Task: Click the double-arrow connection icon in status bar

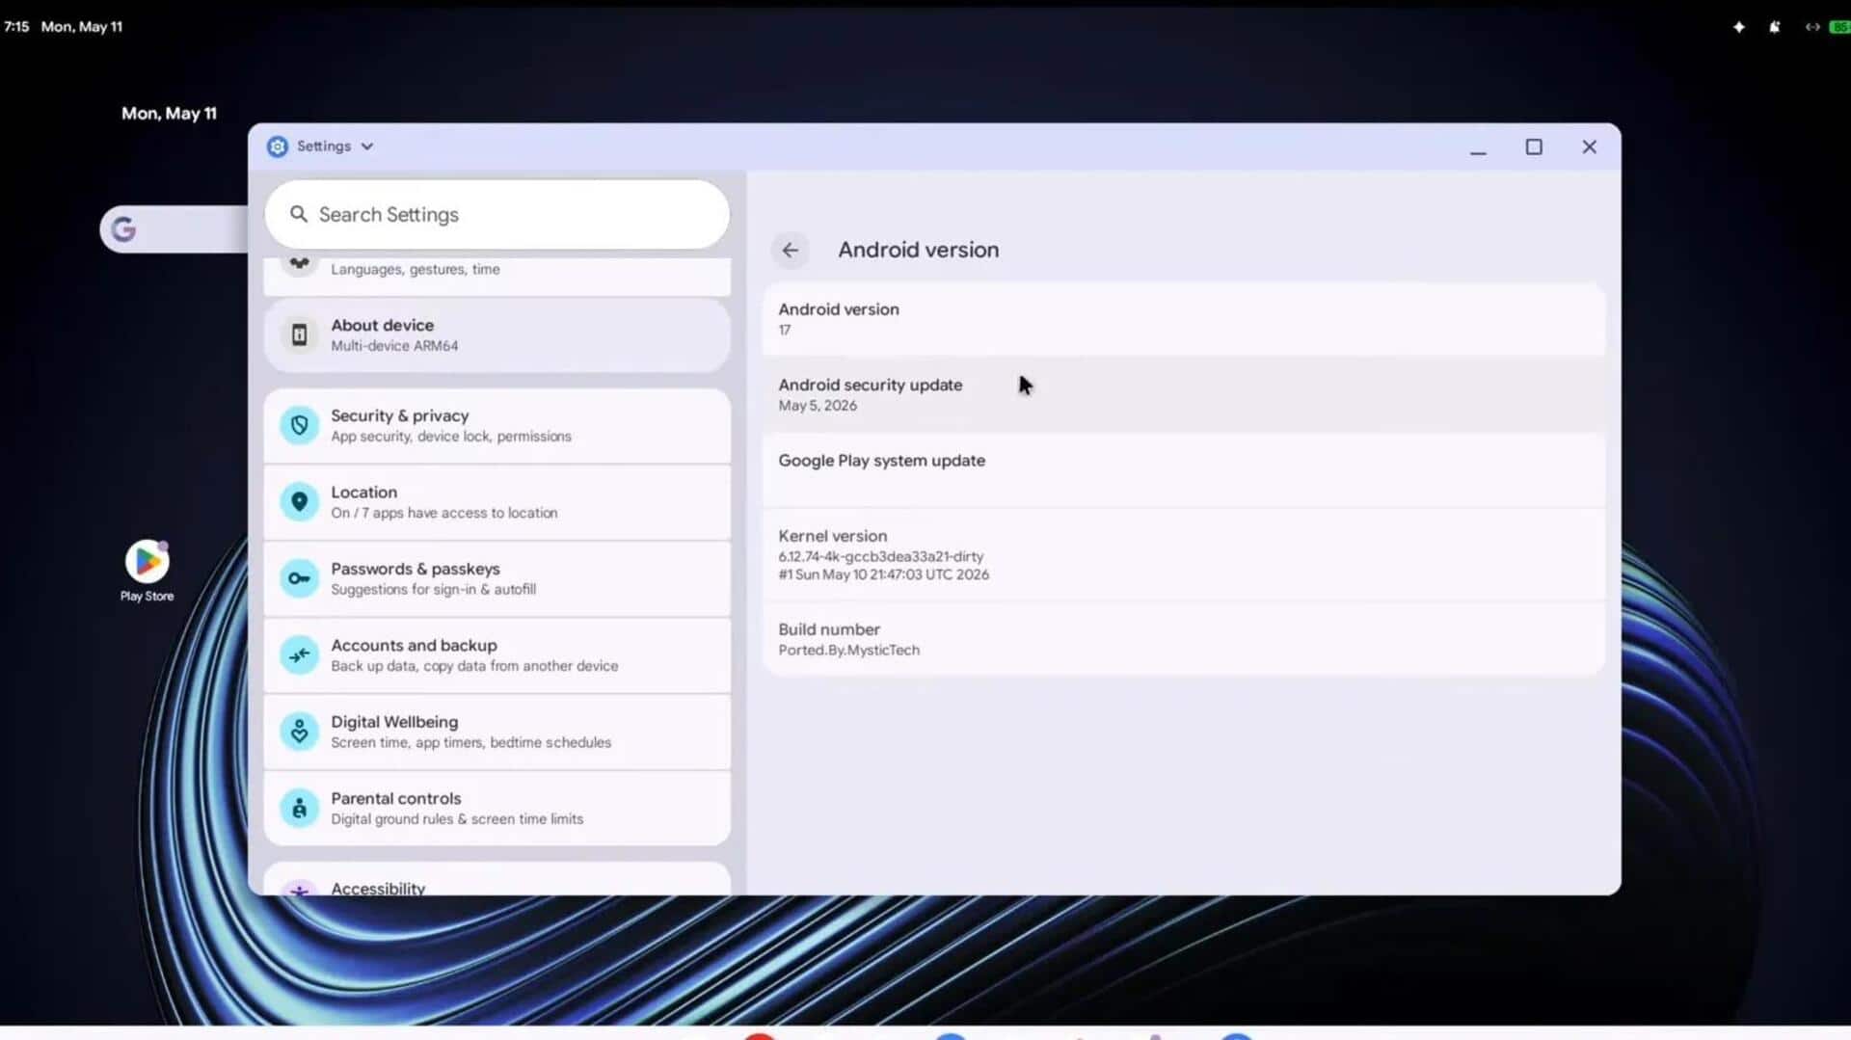Action: click(x=1811, y=27)
